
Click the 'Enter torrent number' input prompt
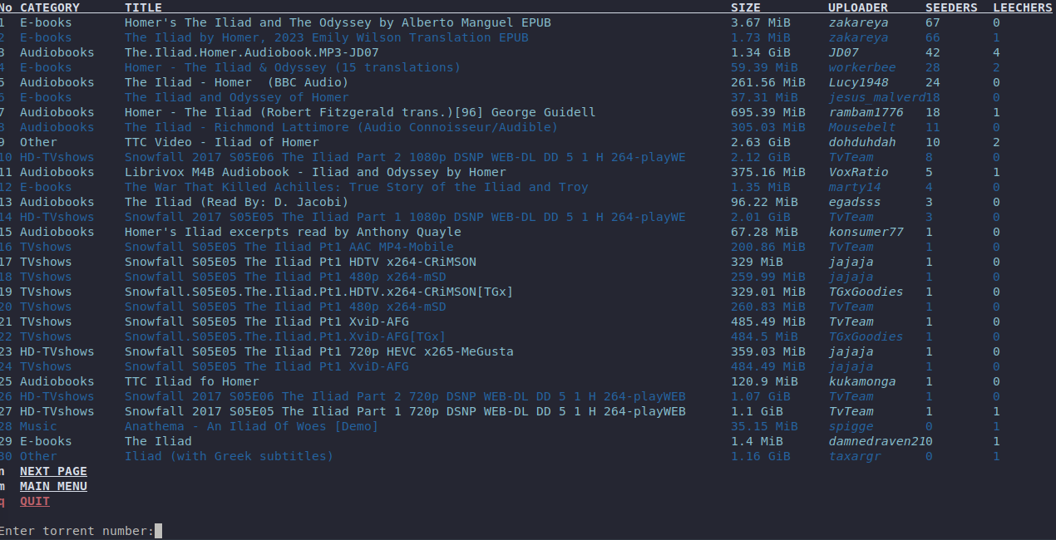[x=81, y=531]
